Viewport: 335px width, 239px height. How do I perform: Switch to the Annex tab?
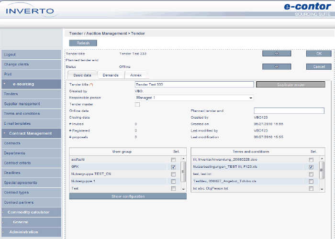(x=136, y=75)
